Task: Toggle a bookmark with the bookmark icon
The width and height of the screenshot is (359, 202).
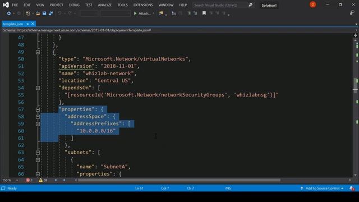Action: [x=204, y=13]
